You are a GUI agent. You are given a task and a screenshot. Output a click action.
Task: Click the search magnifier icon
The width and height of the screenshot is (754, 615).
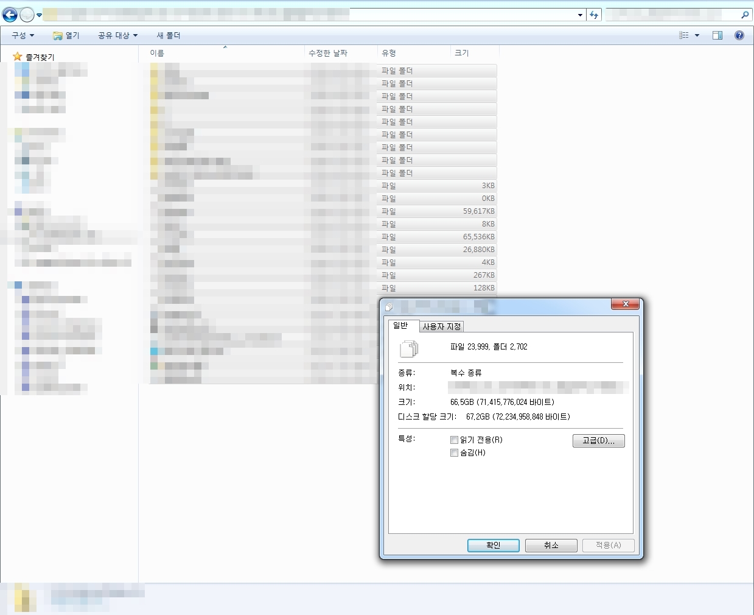click(745, 15)
